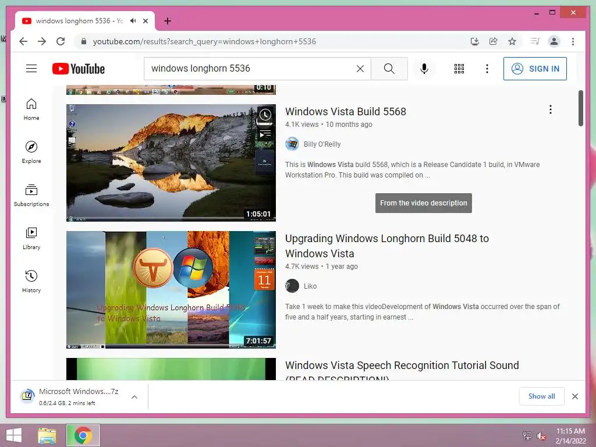596x447 pixels.
Task: Open the Windows Start button
Action: pos(14,435)
